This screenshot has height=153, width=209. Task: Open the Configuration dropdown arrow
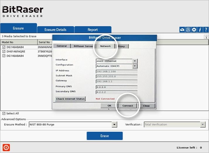135,66
